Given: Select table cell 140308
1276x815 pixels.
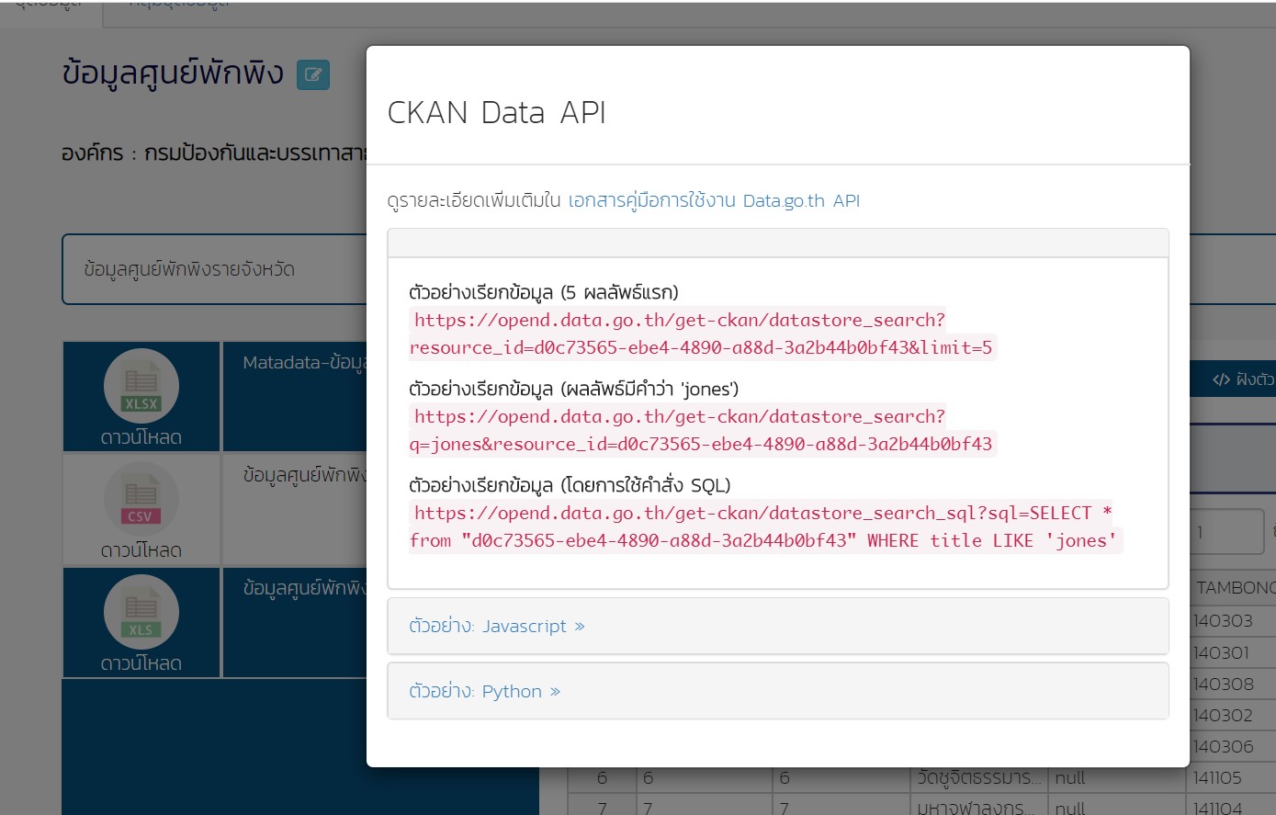Looking at the screenshot, I should [1223, 684].
